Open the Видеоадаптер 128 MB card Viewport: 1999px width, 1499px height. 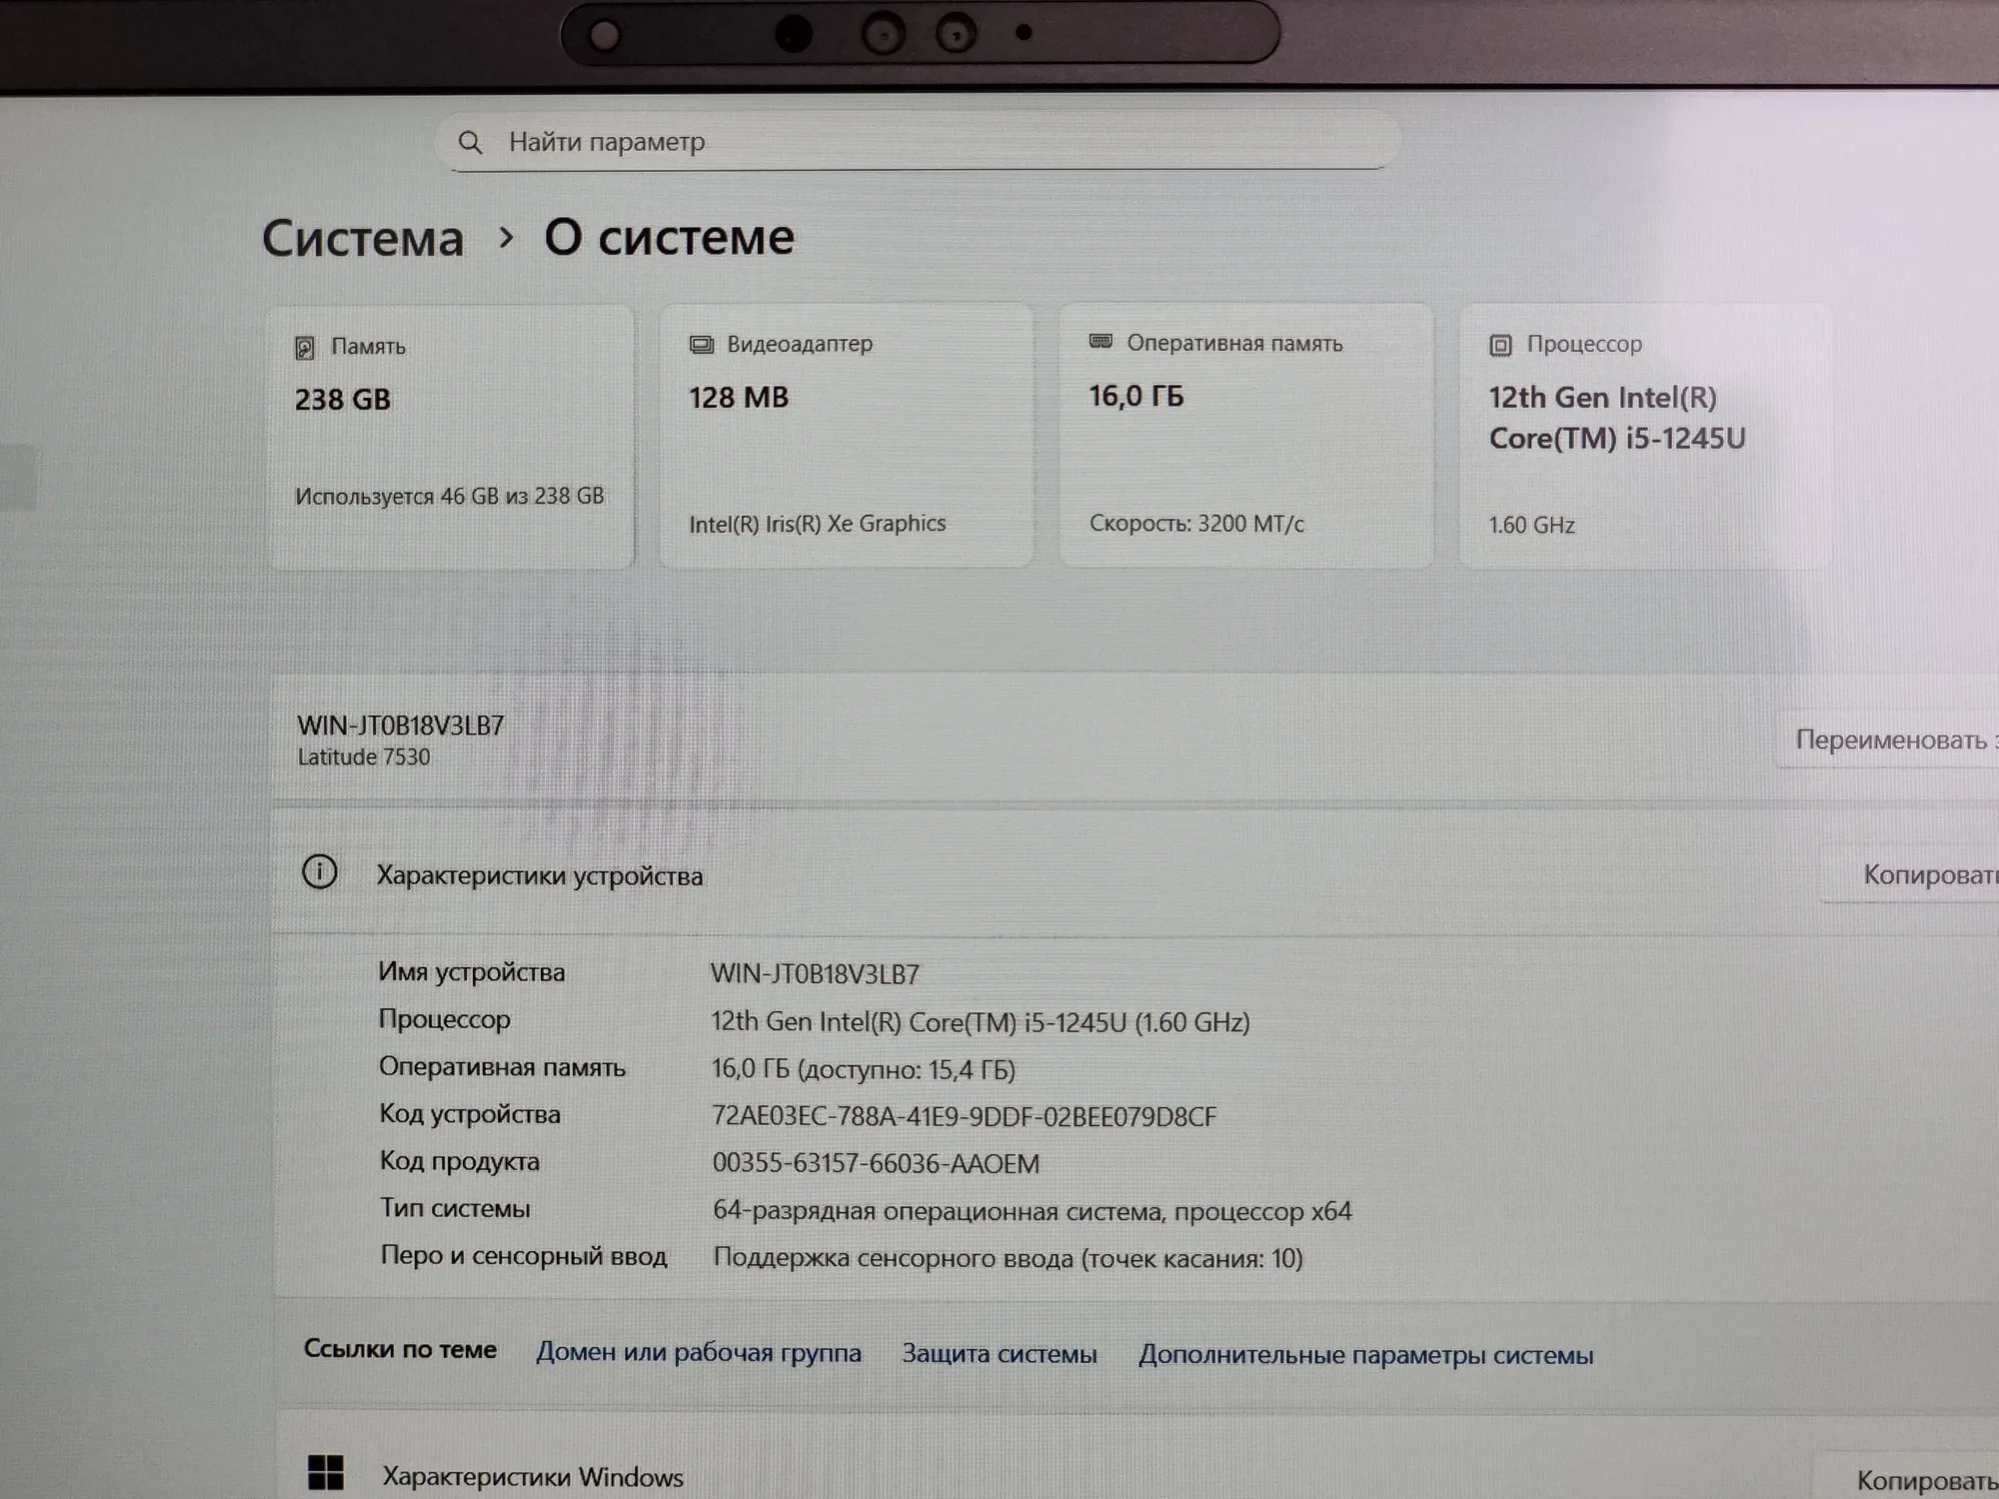click(x=847, y=437)
